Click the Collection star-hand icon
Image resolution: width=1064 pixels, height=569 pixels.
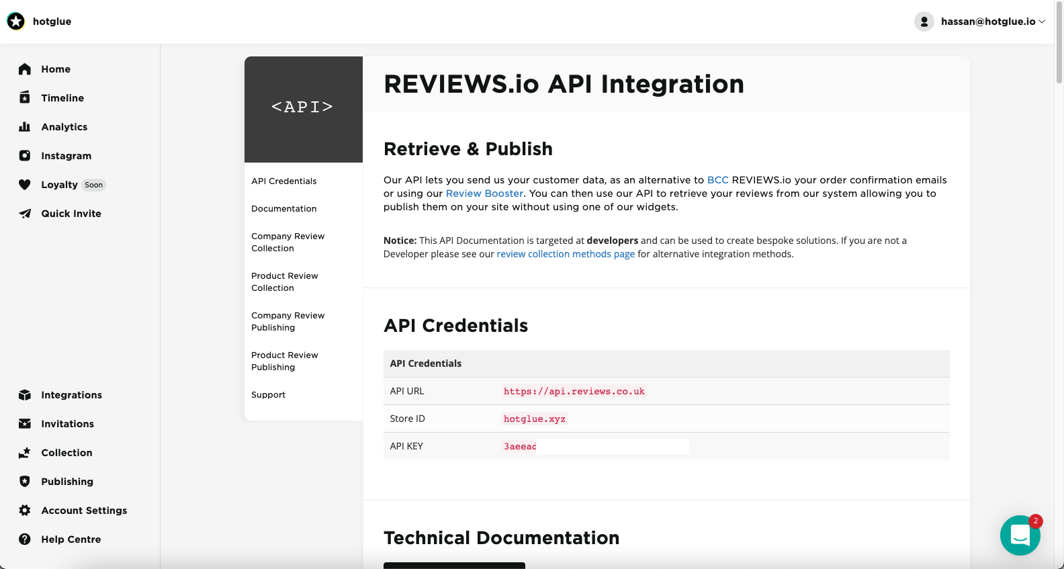25,453
